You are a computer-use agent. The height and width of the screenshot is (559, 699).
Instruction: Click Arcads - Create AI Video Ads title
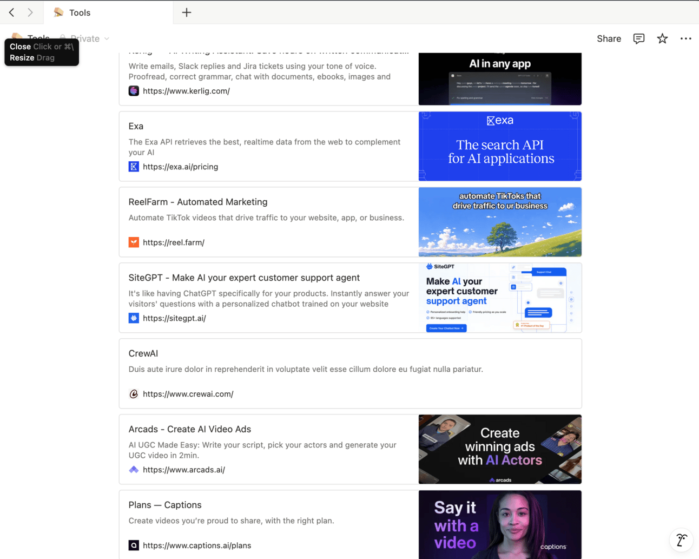190,429
